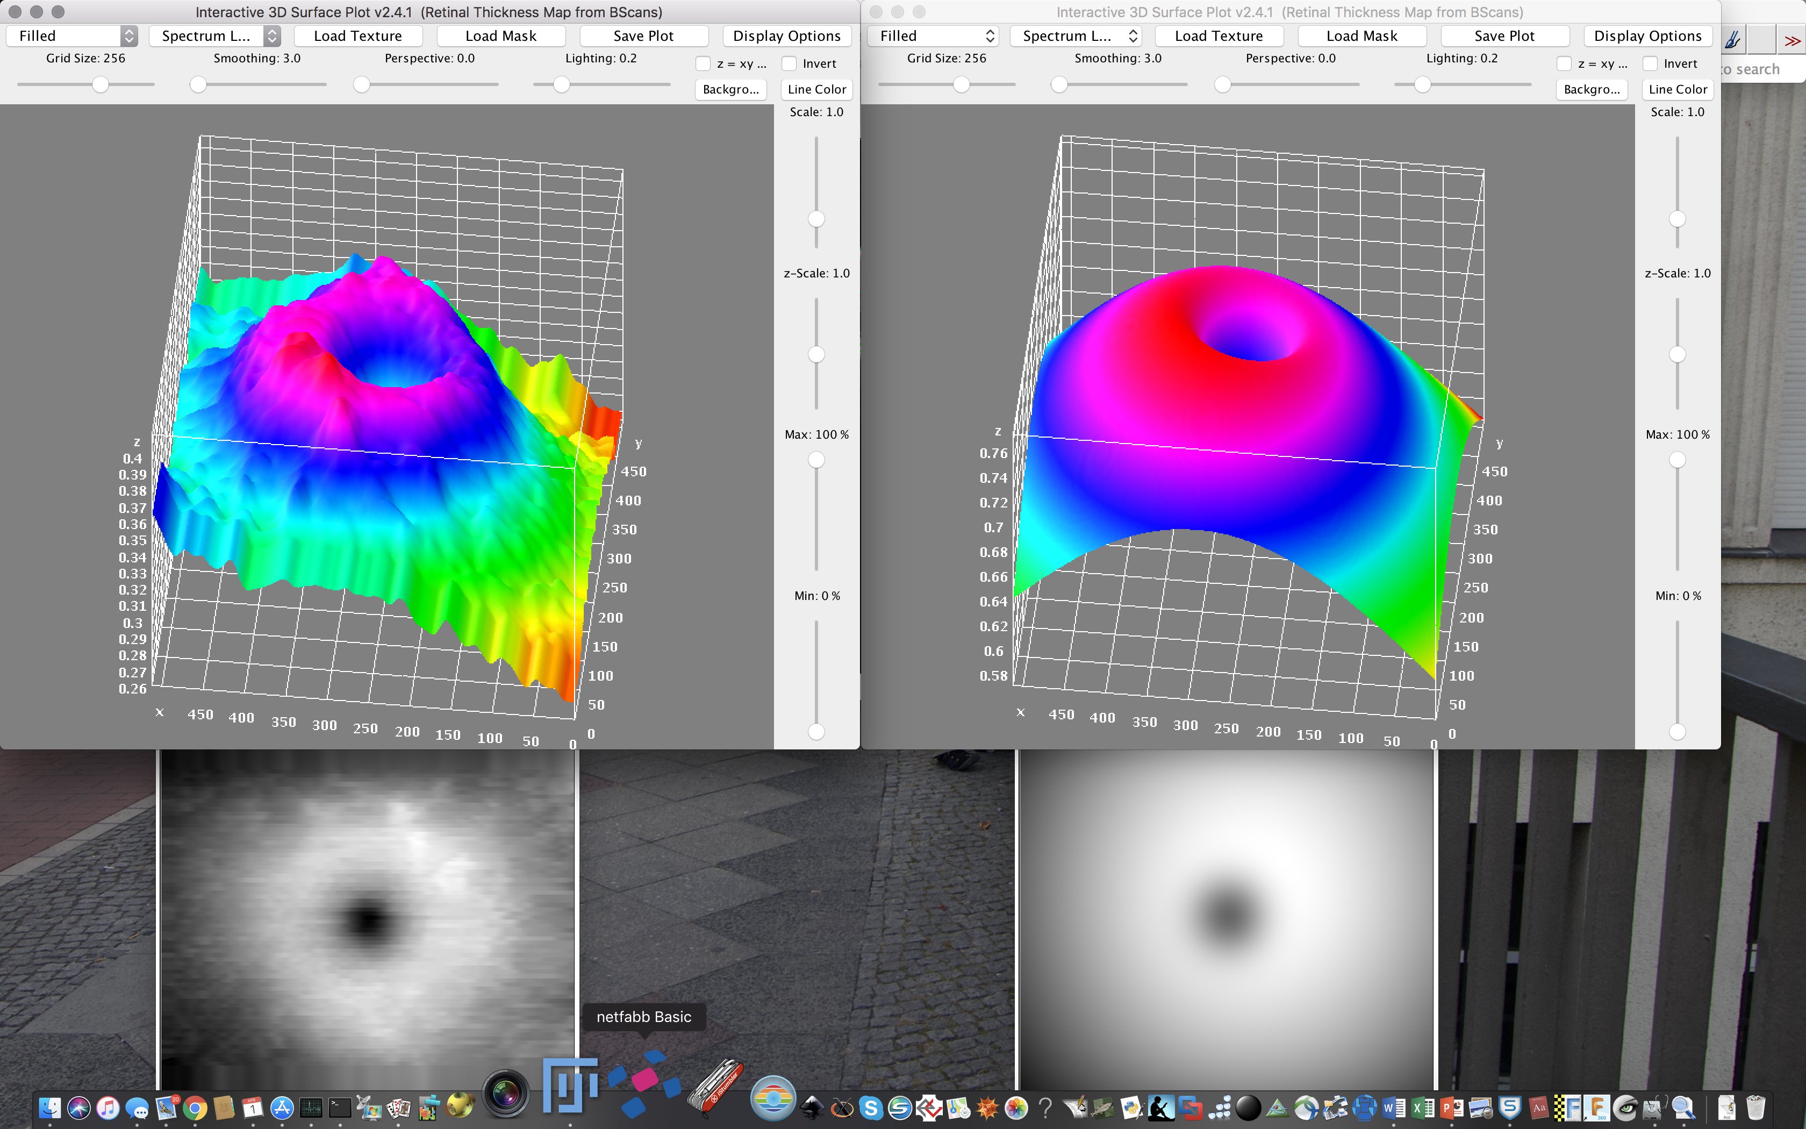
Task: Launch Microsoft Word from the dock
Action: [x=1393, y=1108]
